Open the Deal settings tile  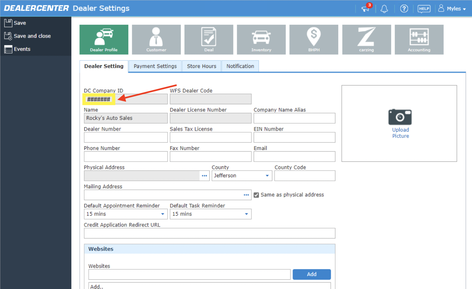pos(209,40)
